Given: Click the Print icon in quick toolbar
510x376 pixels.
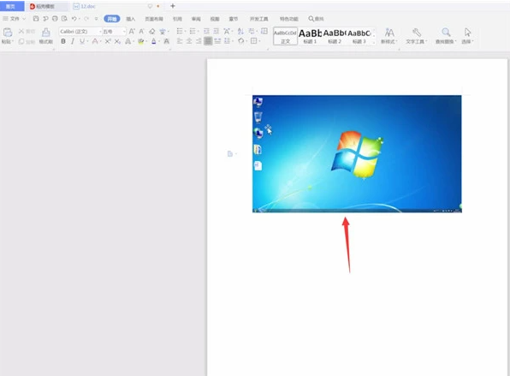Looking at the screenshot, I should click(x=55, y=19).
